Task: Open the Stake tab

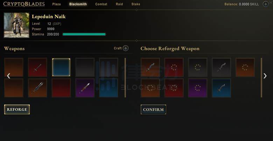Action: tap(136, 4)
